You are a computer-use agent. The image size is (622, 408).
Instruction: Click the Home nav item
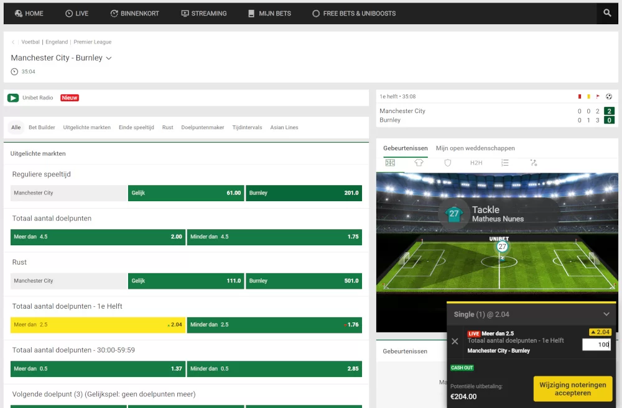(x=29, y=14)
